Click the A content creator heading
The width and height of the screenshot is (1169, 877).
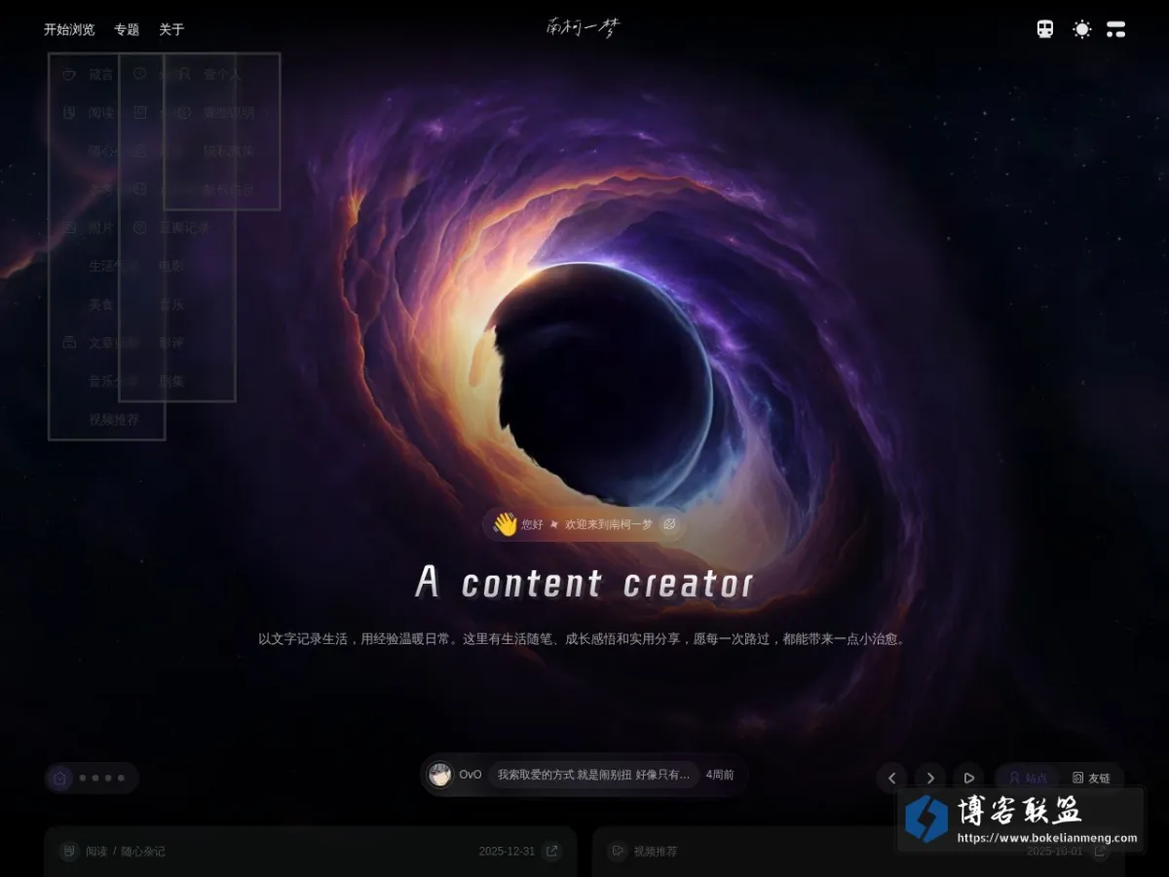point(584,583)
